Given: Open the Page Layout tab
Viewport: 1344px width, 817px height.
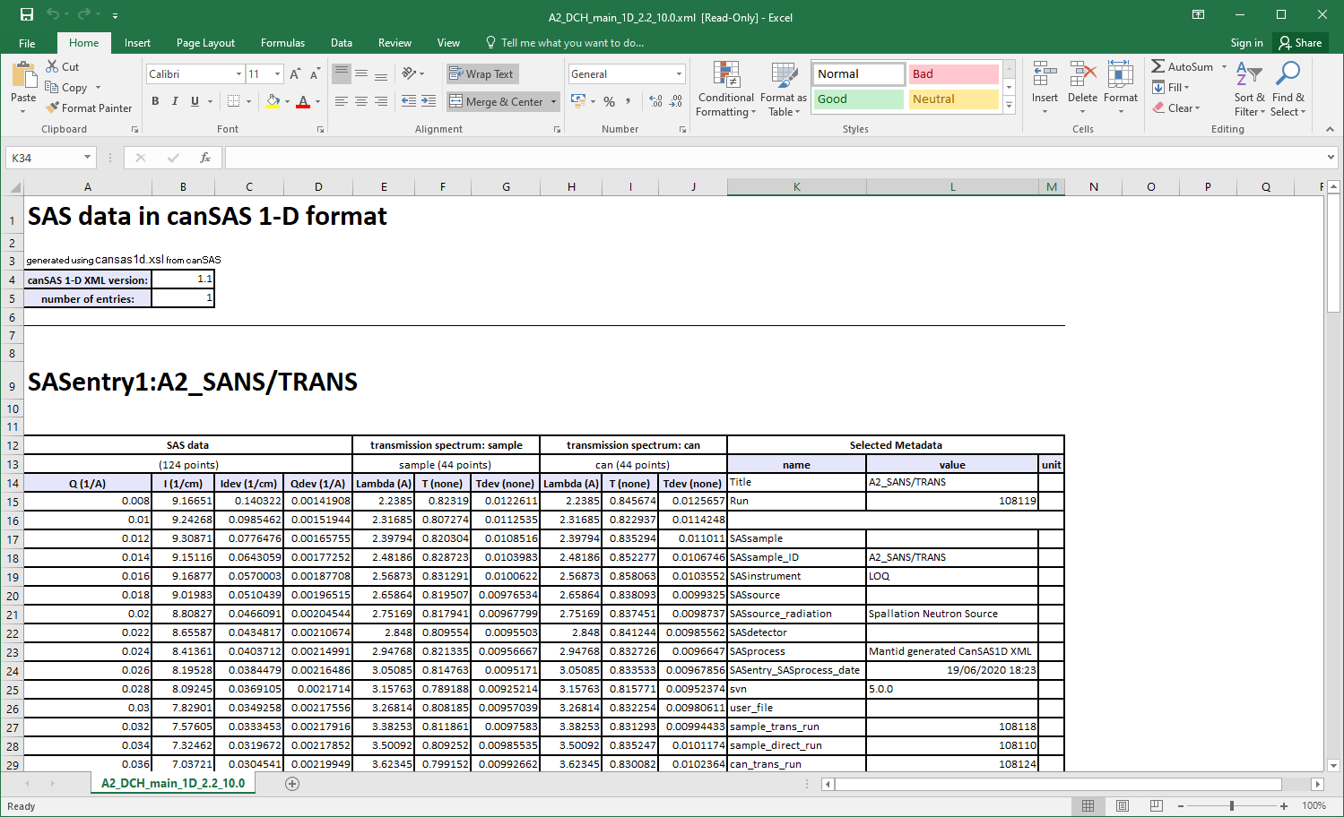Looking at the screenshot, I should click(205, 43).
